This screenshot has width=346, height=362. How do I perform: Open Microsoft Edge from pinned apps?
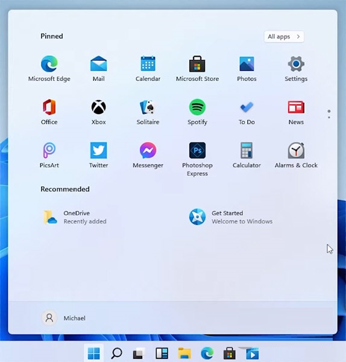pos(49,69)
